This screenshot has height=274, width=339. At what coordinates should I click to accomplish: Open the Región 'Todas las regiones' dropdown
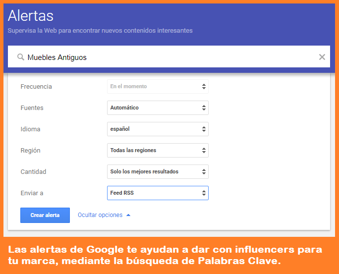click(x=158, y=150)
